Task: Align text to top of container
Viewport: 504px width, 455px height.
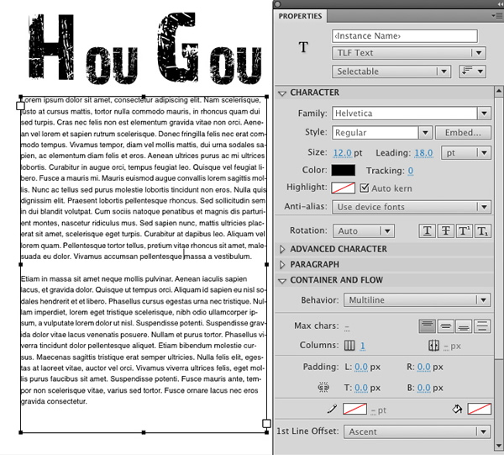Action: point(428,326)
